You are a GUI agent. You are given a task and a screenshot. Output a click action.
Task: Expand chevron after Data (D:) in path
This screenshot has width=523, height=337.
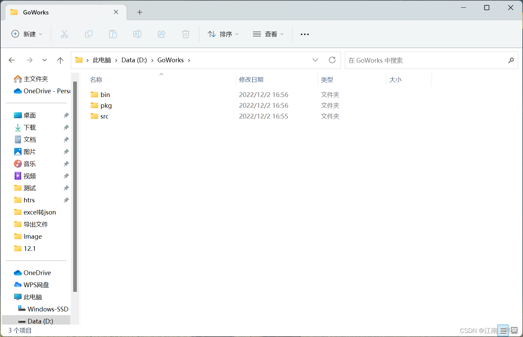152,60
